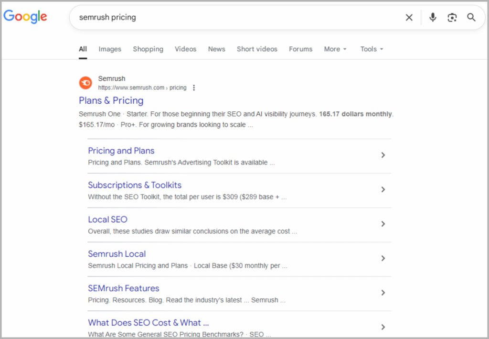Screen dimensions: 489x339
Task: Clear the search query using the X icon
Action: (409, 17)
